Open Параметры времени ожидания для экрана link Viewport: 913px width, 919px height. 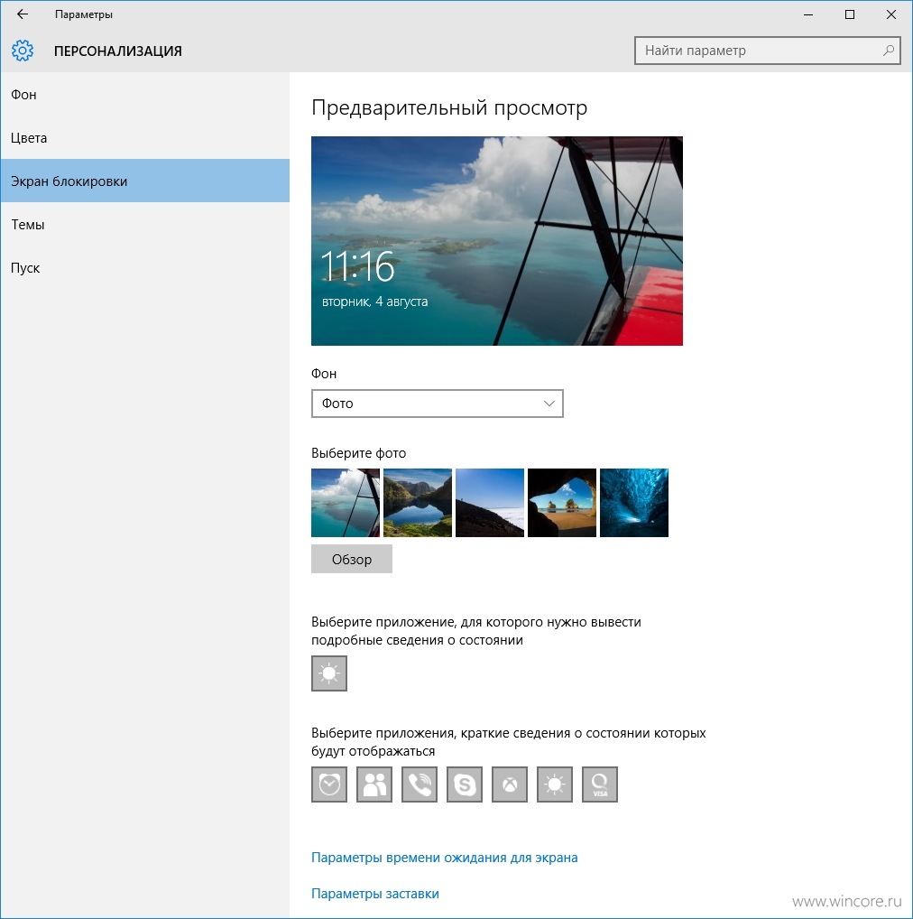[x=444, y=858]
